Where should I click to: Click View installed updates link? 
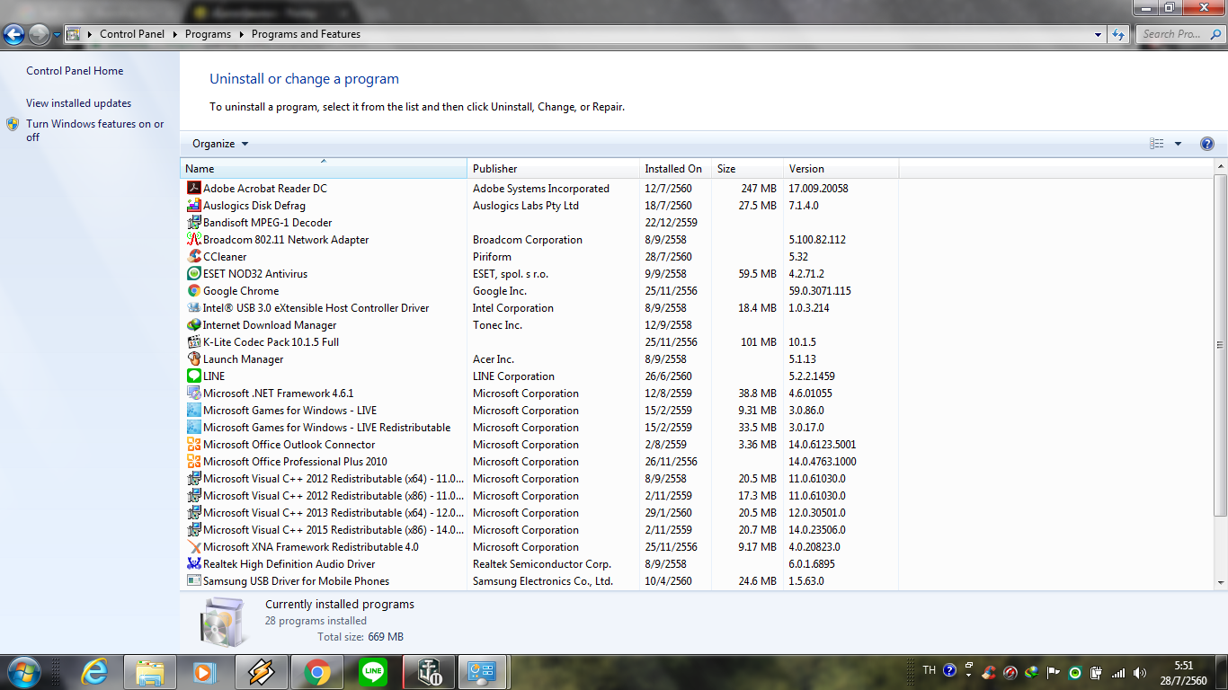(78, 103)
